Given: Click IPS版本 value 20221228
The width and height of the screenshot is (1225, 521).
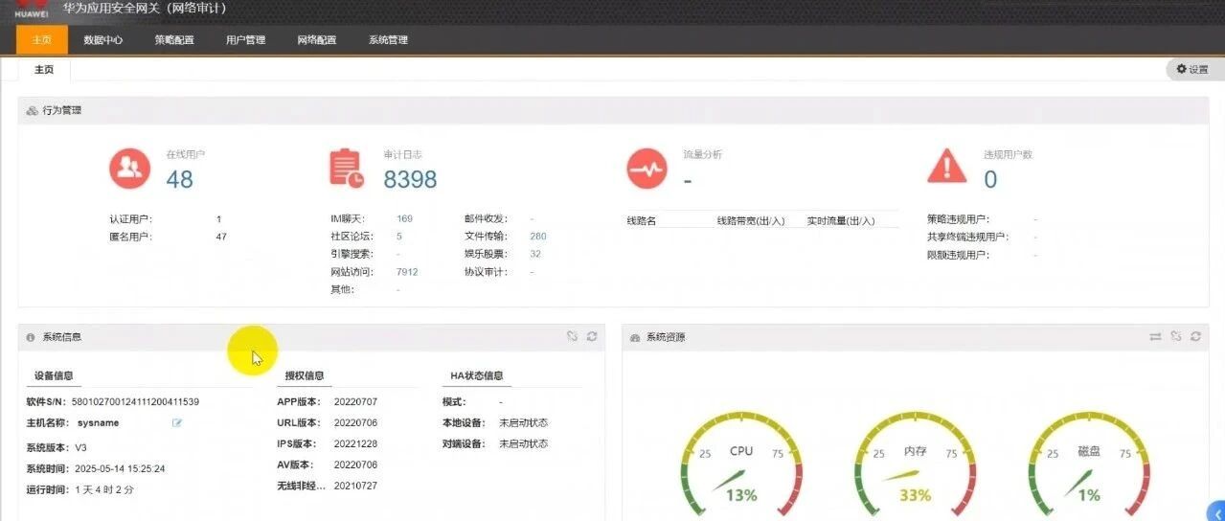Looking at the screenshot, I should pyautogui.click(x=355, y=443).
